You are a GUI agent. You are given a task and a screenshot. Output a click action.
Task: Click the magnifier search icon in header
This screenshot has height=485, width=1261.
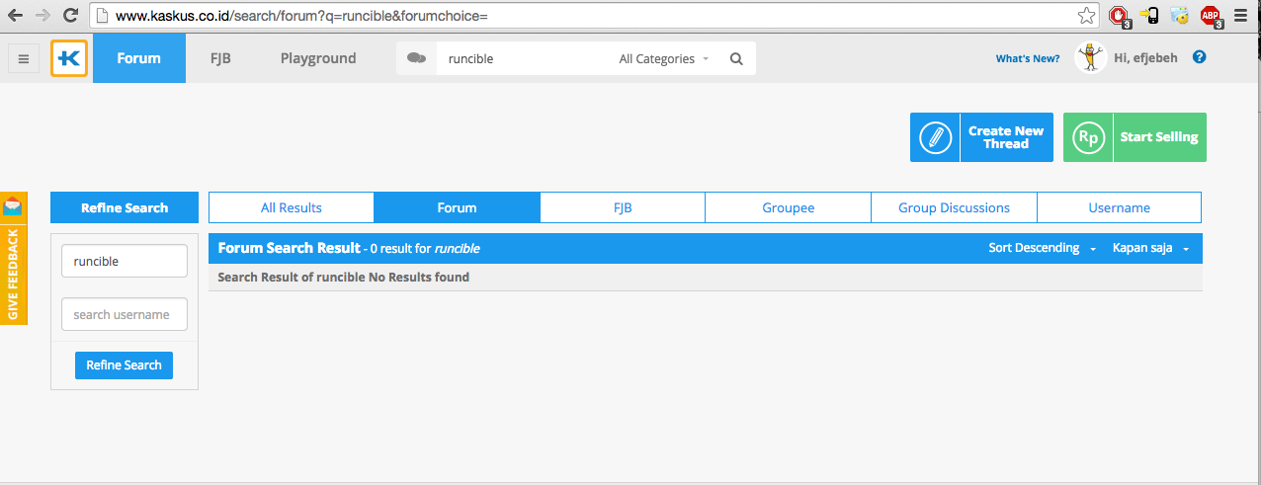click(736, 58)
